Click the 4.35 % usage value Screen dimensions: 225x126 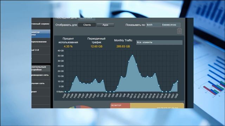(x=68, y=47)
